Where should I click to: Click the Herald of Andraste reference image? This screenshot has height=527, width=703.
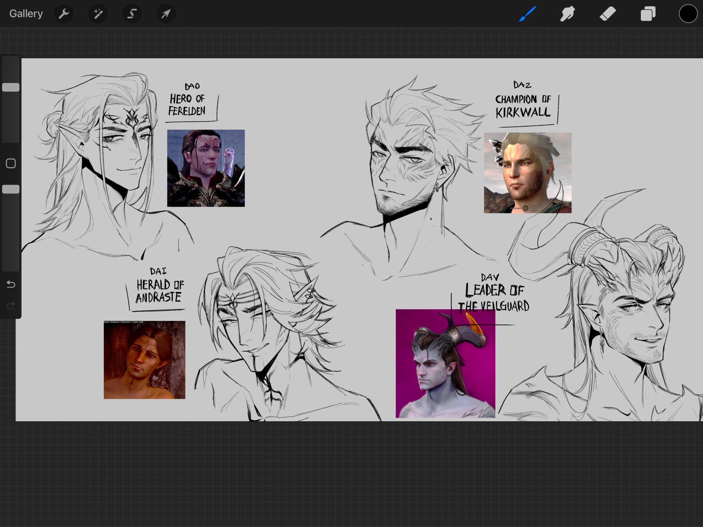[x=144, y=360]
